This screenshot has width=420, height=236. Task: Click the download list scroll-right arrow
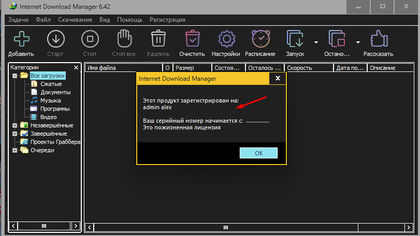pos(409,227)
